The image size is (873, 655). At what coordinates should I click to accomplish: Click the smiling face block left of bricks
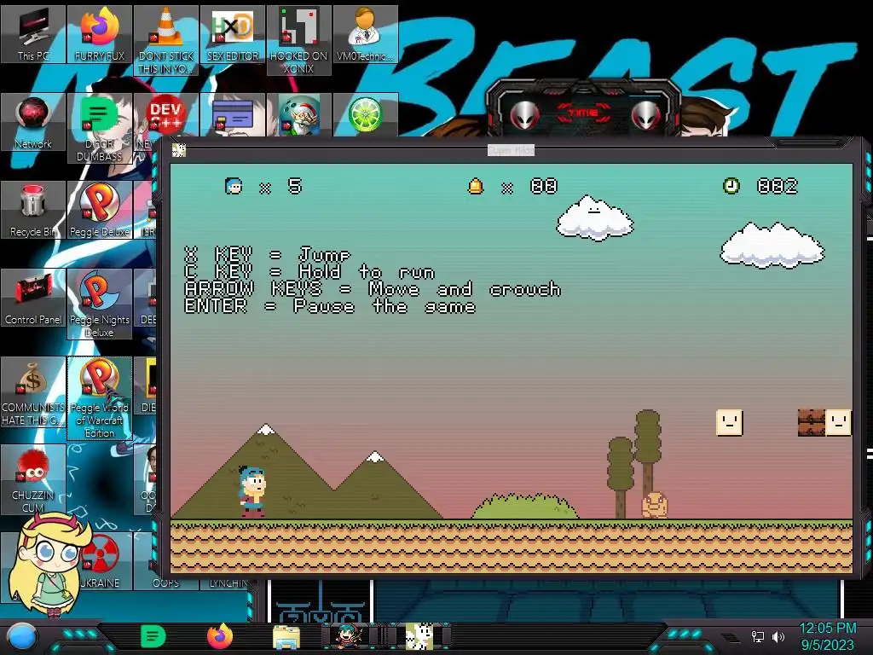pyautogui.click(x=730, y=422)
